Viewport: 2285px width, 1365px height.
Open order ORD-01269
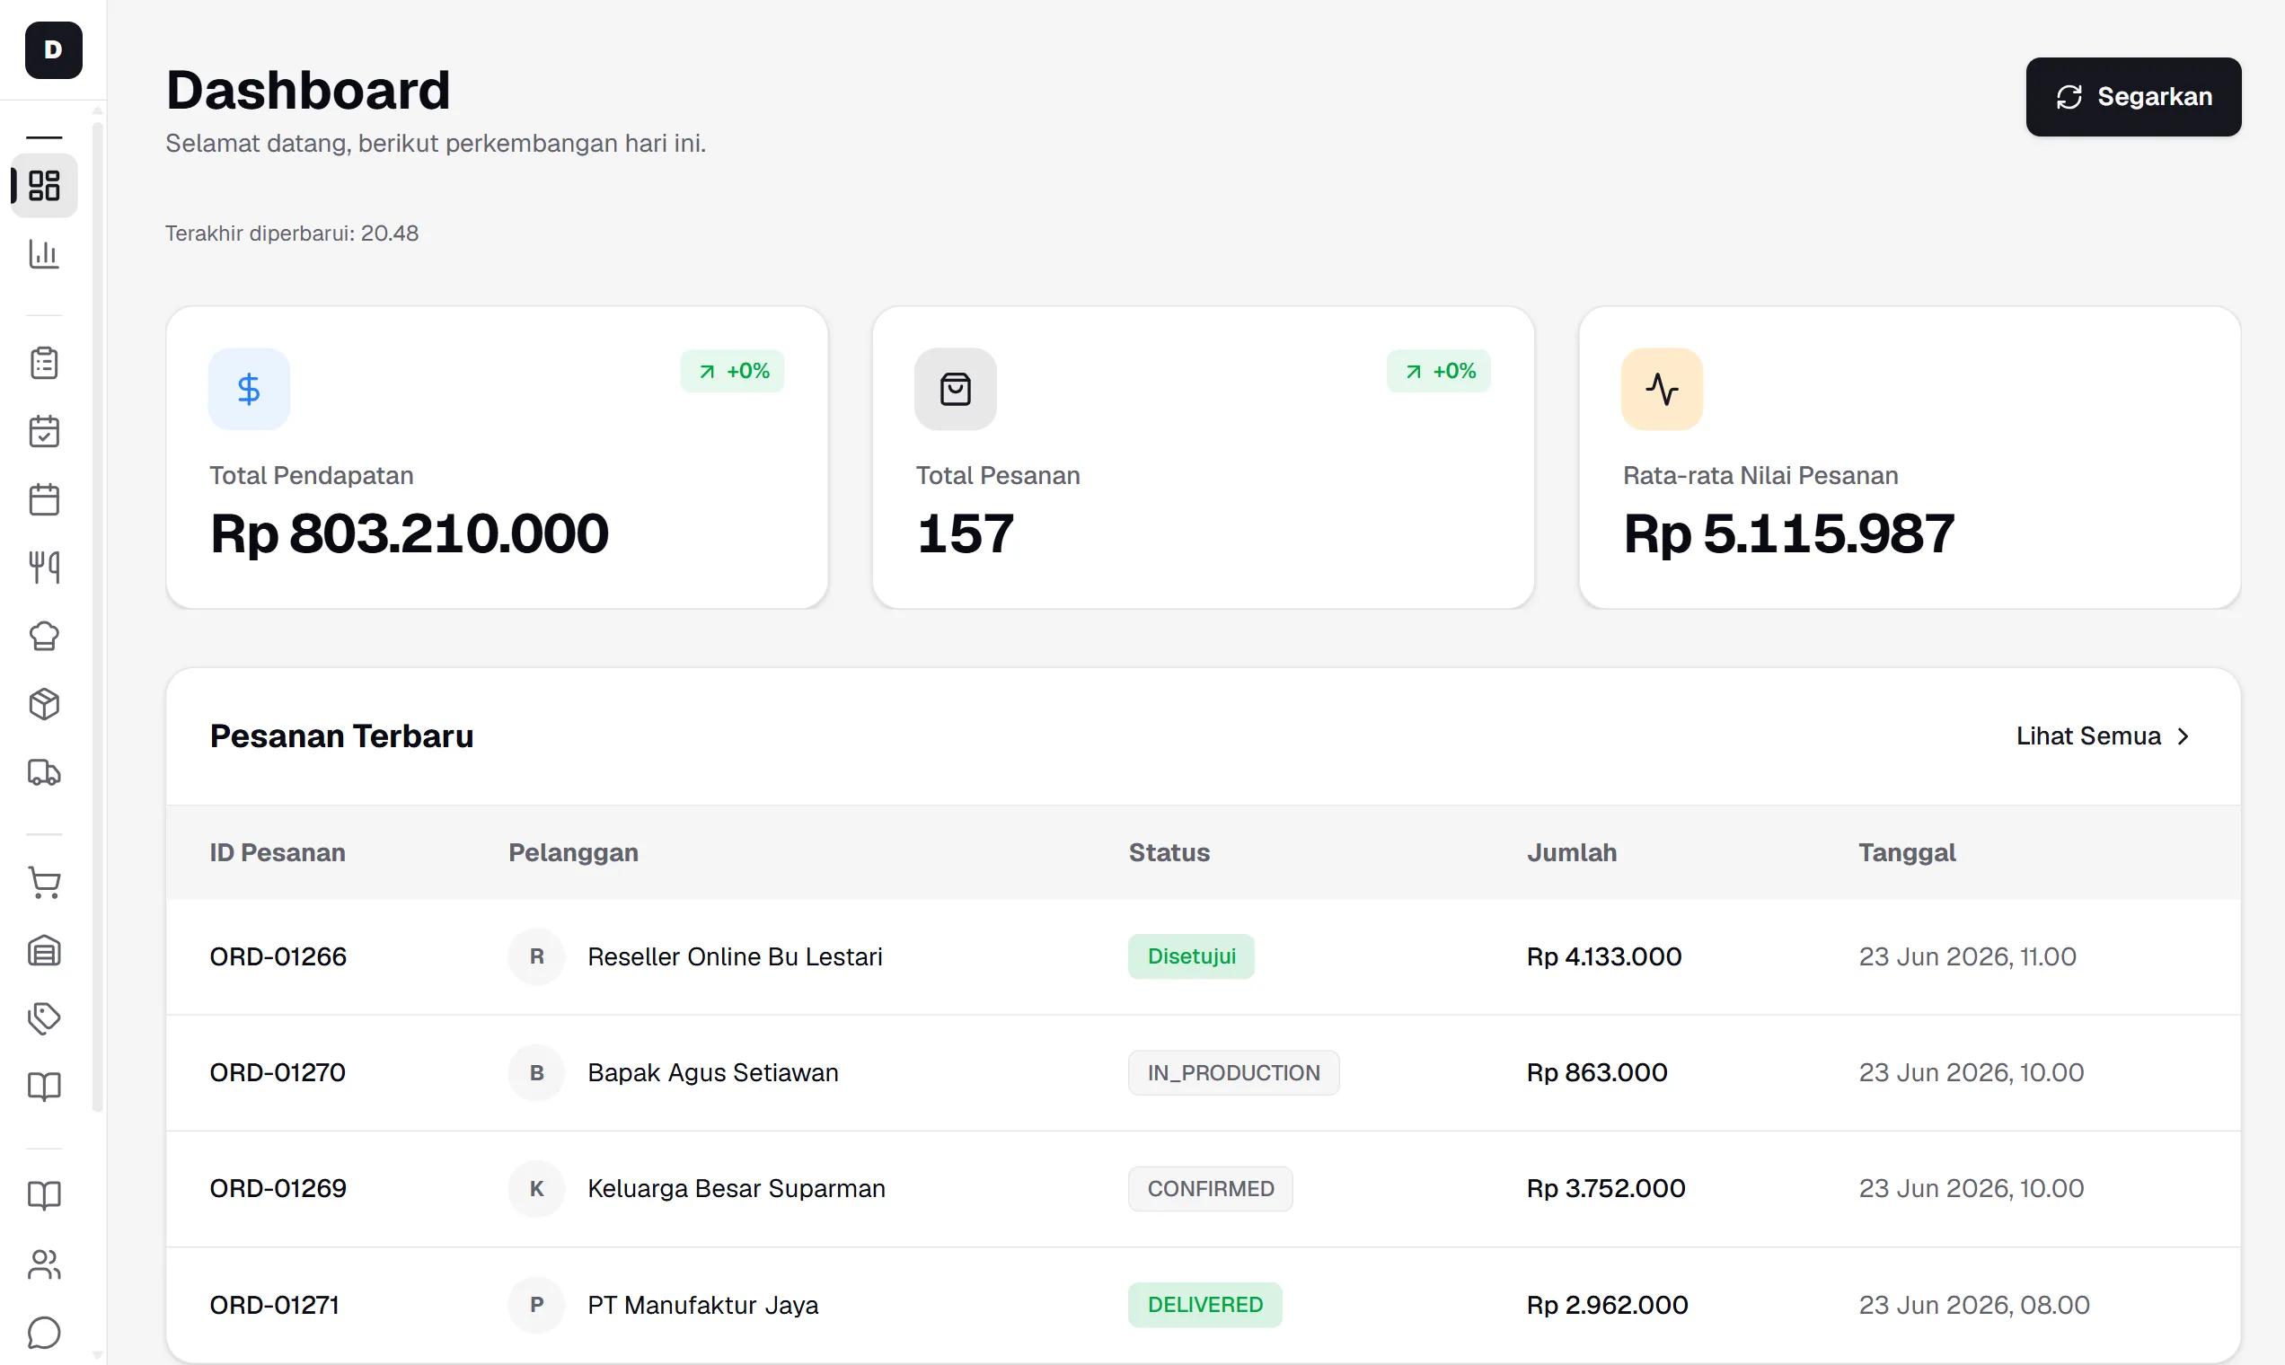click(278, 1188)
